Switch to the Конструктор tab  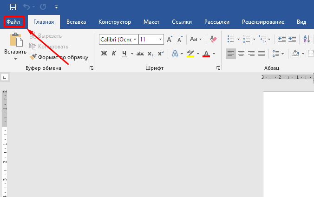[115, 22]
